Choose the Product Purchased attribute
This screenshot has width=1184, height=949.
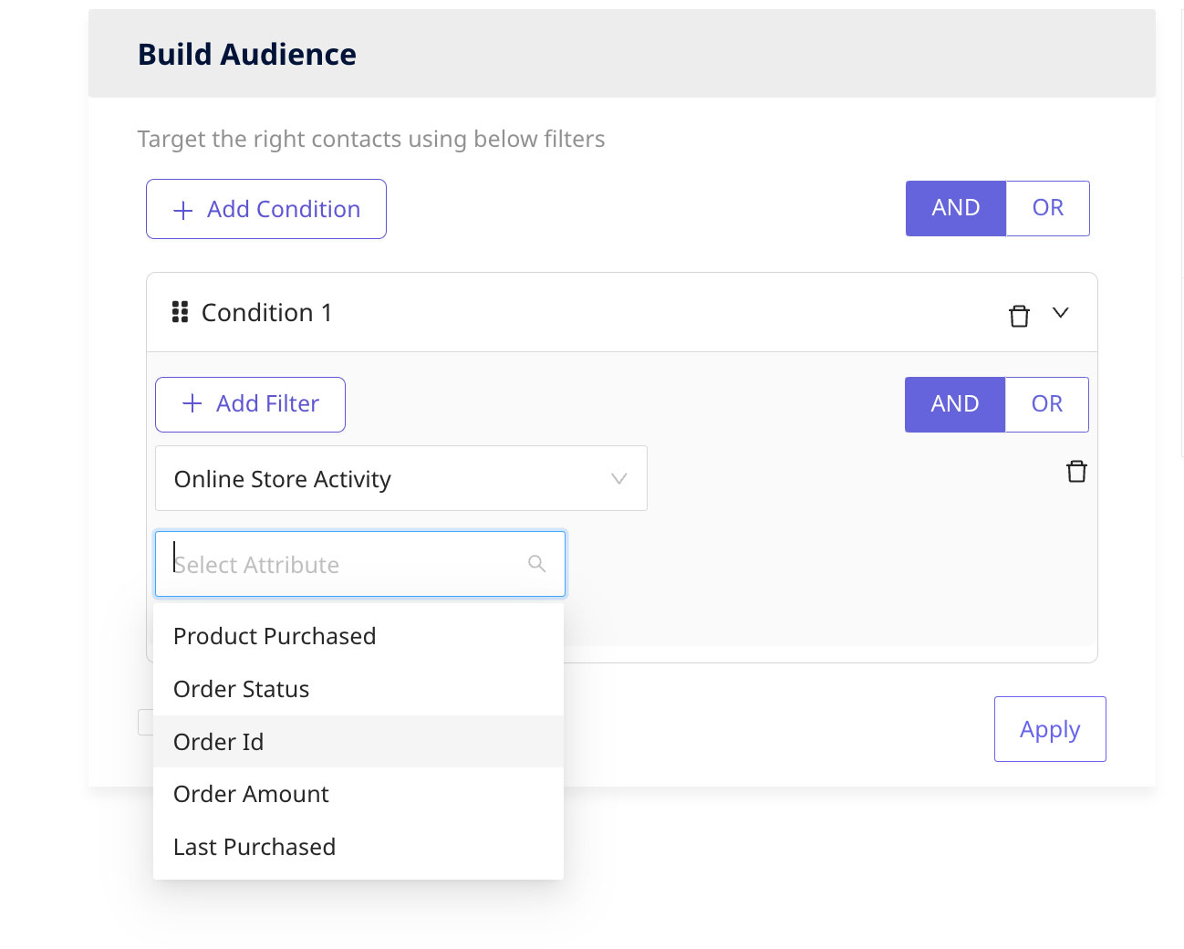358,636
